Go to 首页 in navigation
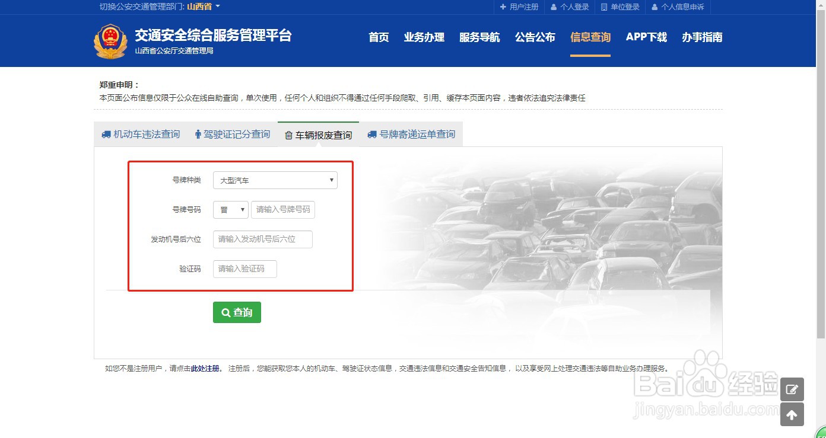The width and height of the screenshot is (826, 438). (x=379, y=37)
